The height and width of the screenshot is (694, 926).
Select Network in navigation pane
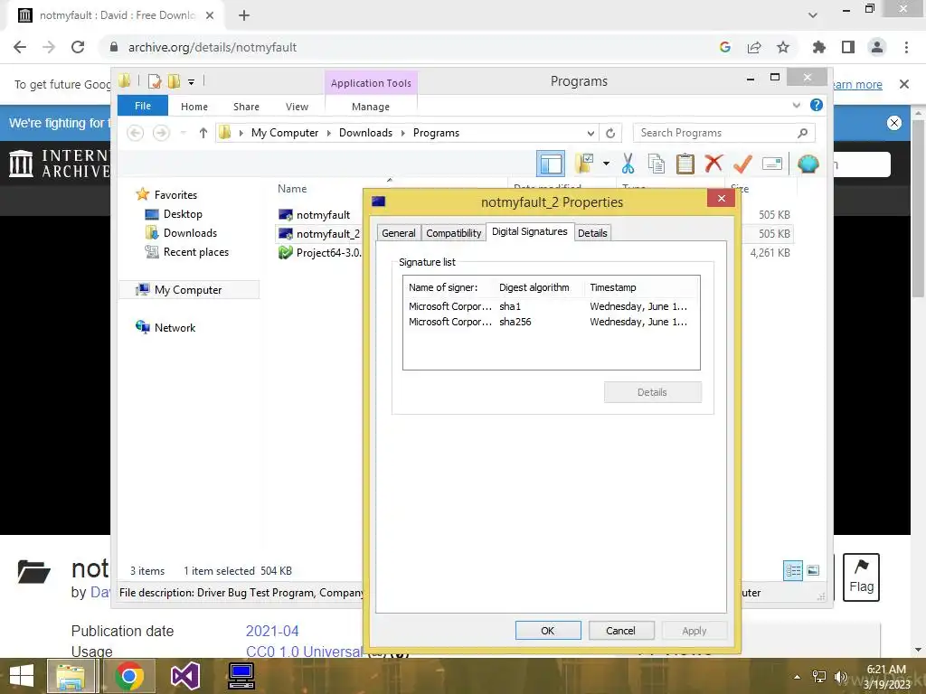click(x=175, y=328)
